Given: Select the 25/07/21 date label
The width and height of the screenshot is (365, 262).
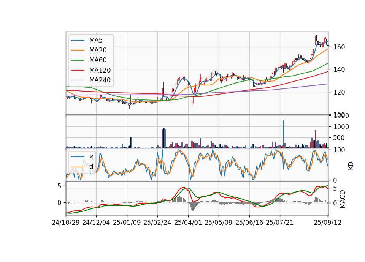Looking at the screenshot, I should 280,223.
